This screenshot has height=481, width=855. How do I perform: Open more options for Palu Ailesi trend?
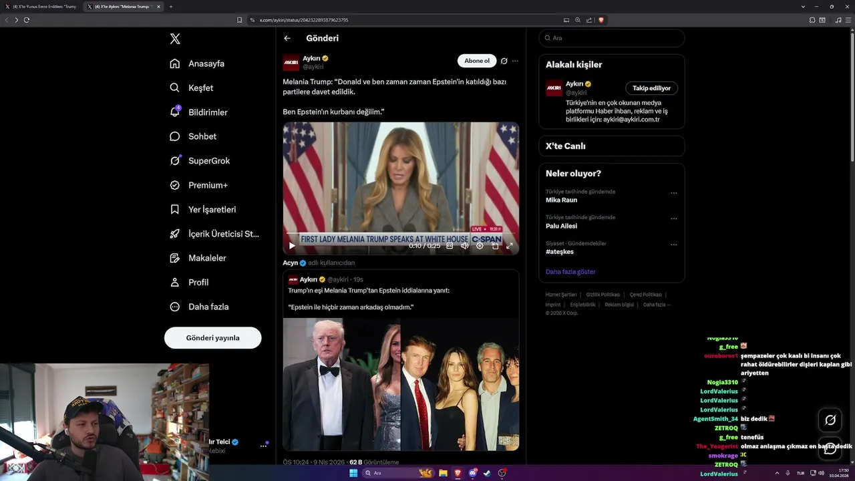coord(673,218)
